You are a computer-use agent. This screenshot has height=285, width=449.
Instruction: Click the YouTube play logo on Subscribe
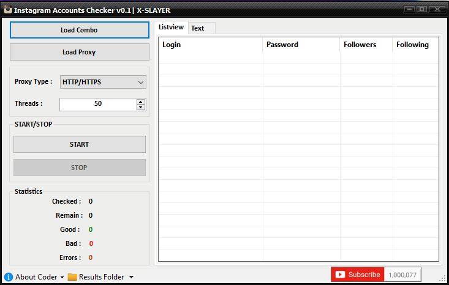click(340, 275)
